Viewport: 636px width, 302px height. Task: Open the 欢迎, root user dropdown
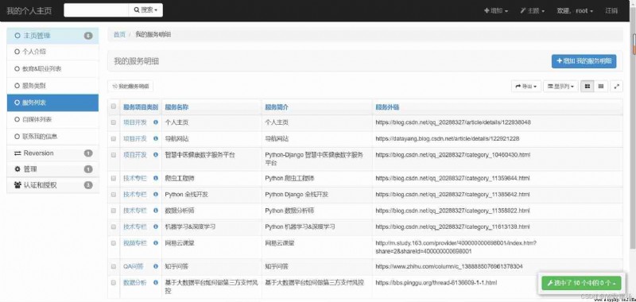point(575,11)
